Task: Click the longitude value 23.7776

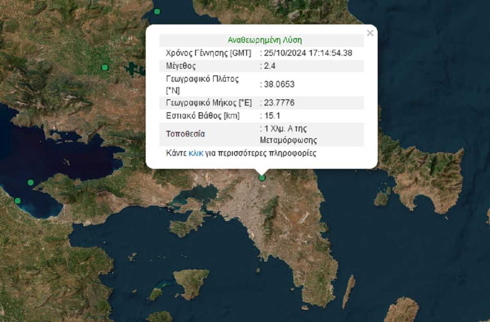Action: pos(278,103)
